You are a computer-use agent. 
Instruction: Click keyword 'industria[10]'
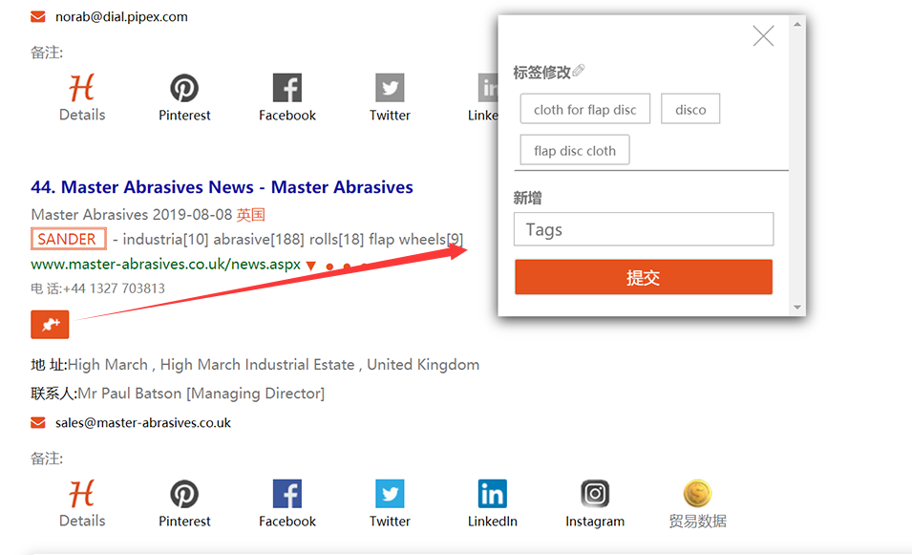pos(166,239)
